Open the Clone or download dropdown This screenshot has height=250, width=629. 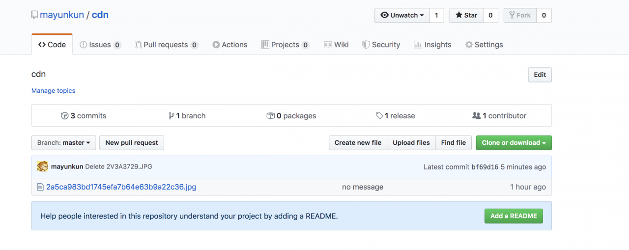click(x=514, y=143)
